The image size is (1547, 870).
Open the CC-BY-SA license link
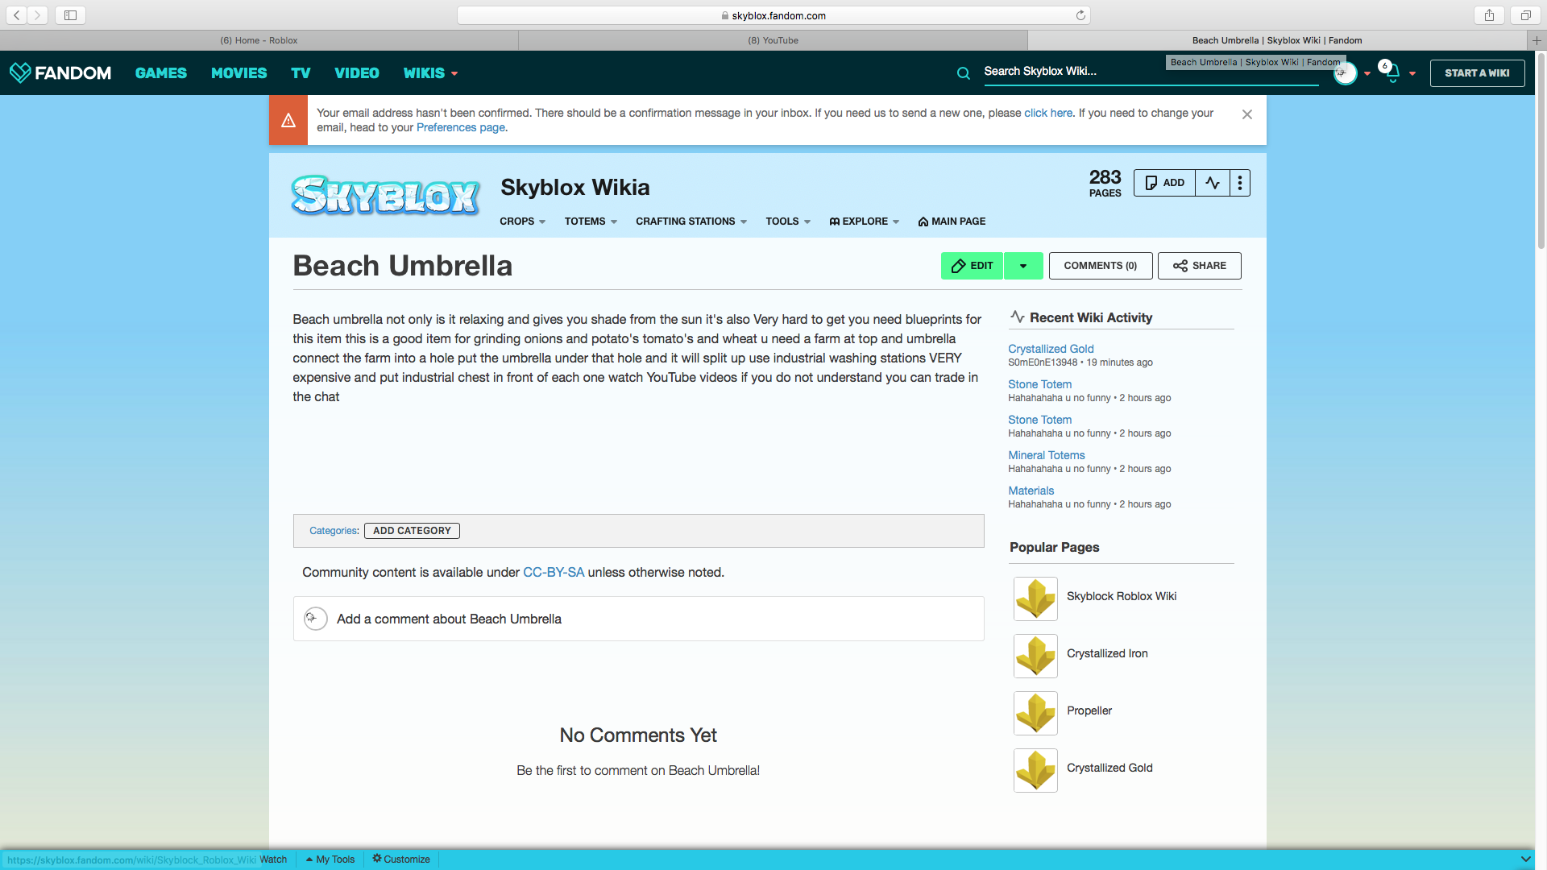point(554,572)
